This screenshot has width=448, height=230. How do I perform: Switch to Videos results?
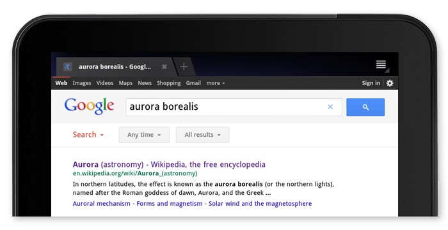[105, 83]
